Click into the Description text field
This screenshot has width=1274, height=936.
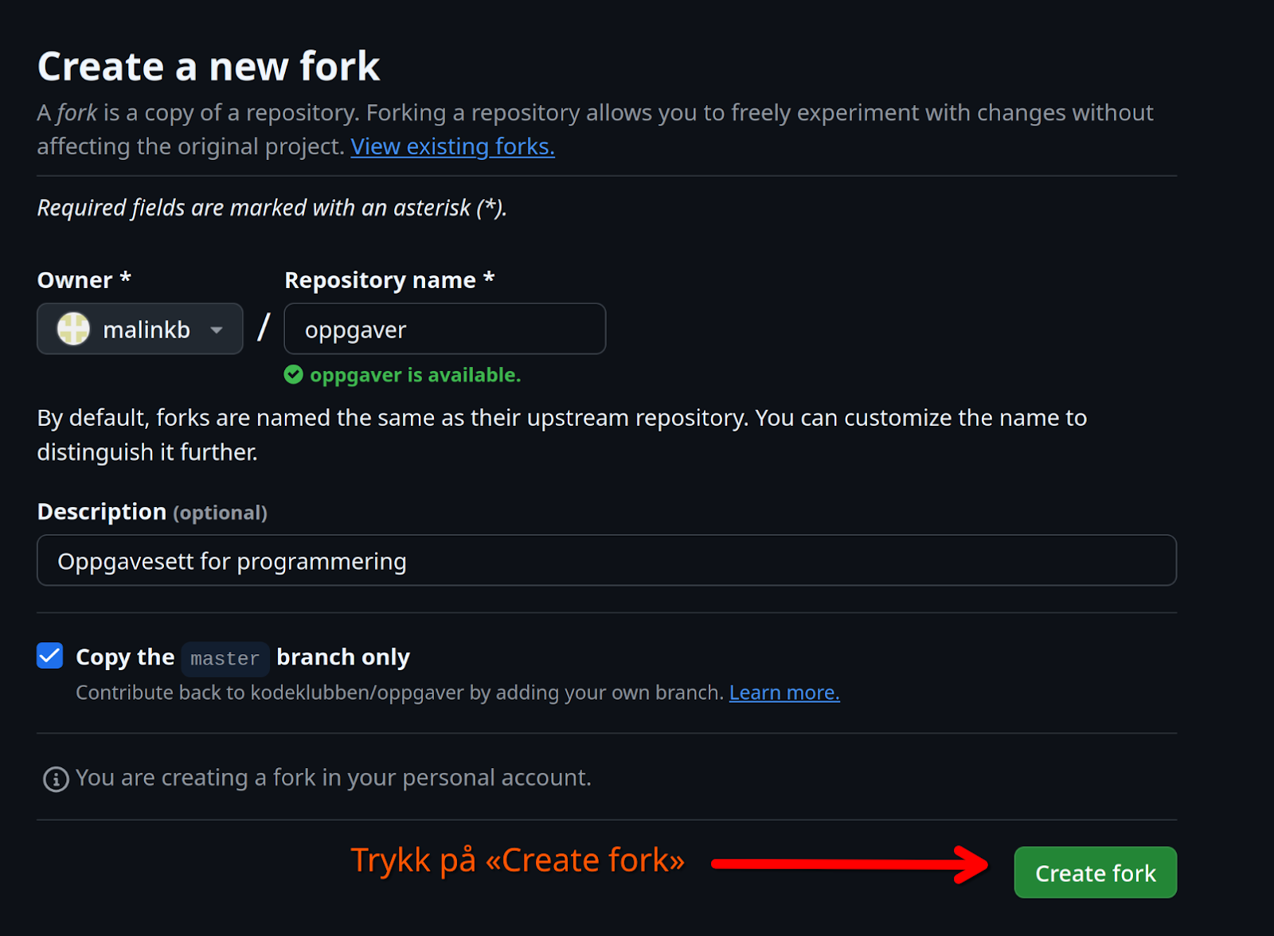click(x=606, y=561)
